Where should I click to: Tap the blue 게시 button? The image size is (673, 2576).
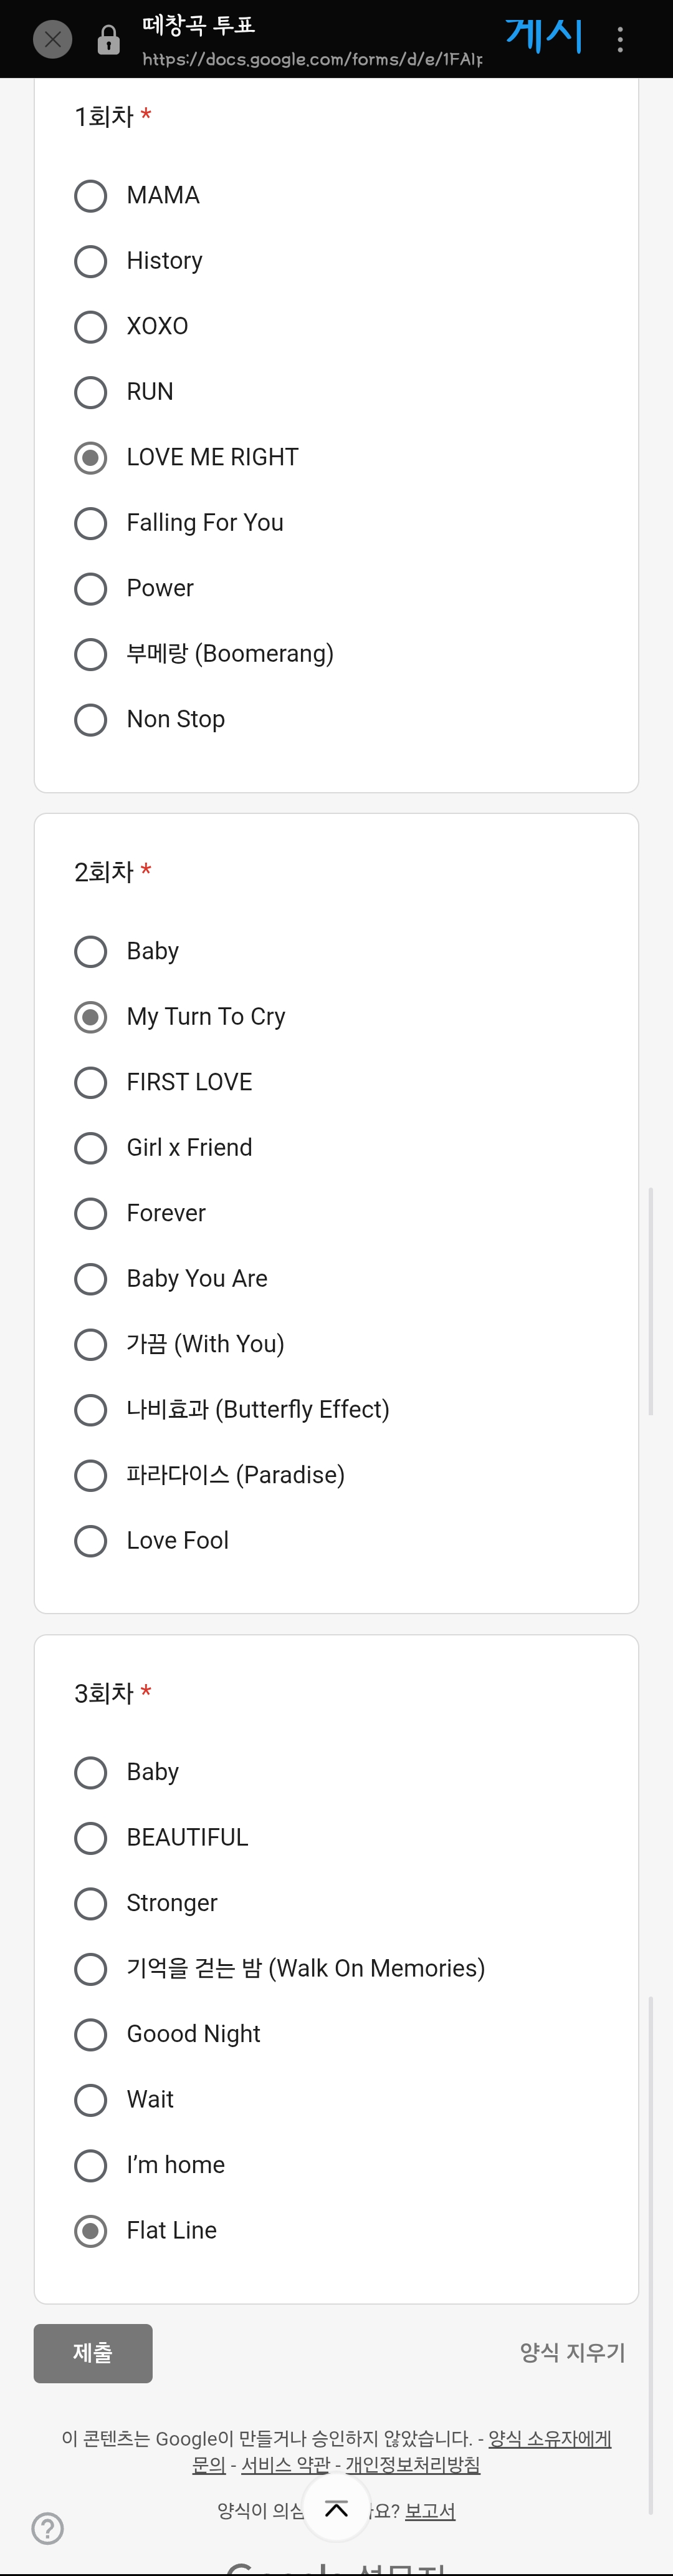point(543,36)
